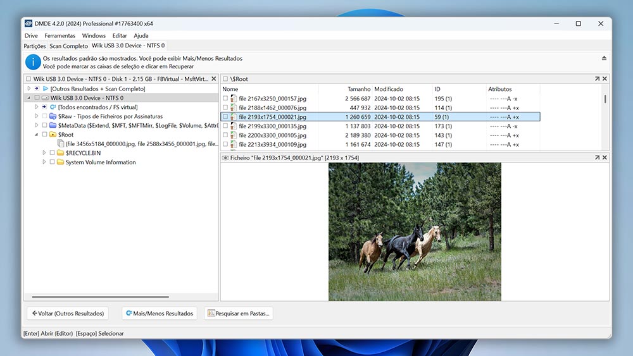
Task: Click the $Root yellow folder icon
Action: (x=53, y=135)
